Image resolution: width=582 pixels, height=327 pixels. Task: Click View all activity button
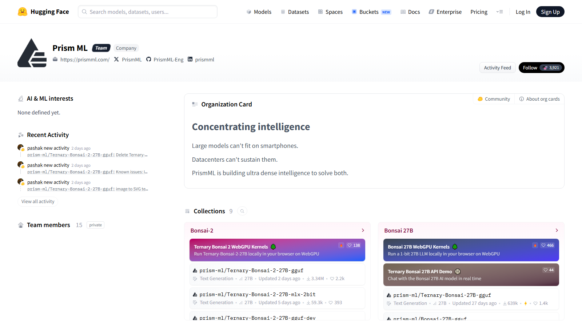tap(38, 201)
